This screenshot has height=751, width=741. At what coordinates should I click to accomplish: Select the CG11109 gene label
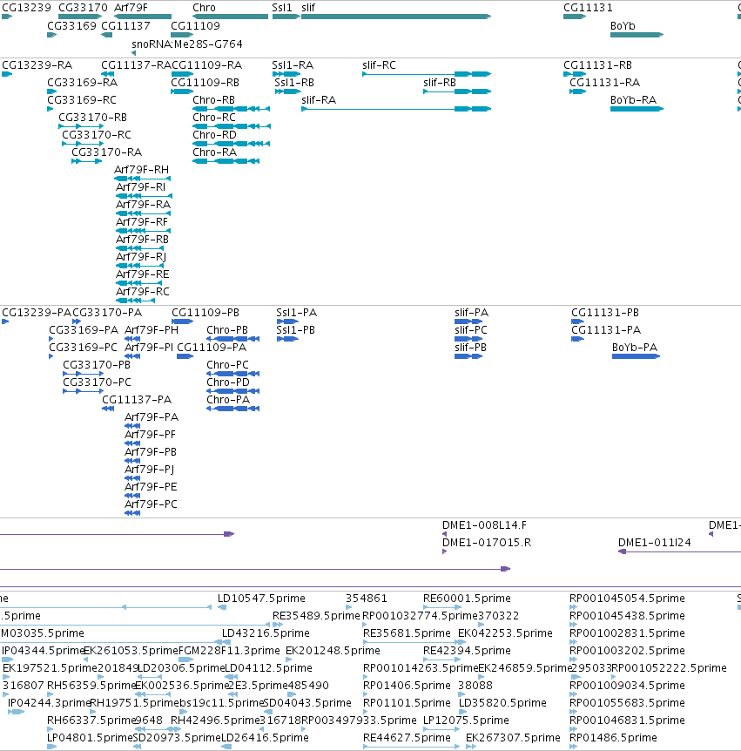[195, 26]
